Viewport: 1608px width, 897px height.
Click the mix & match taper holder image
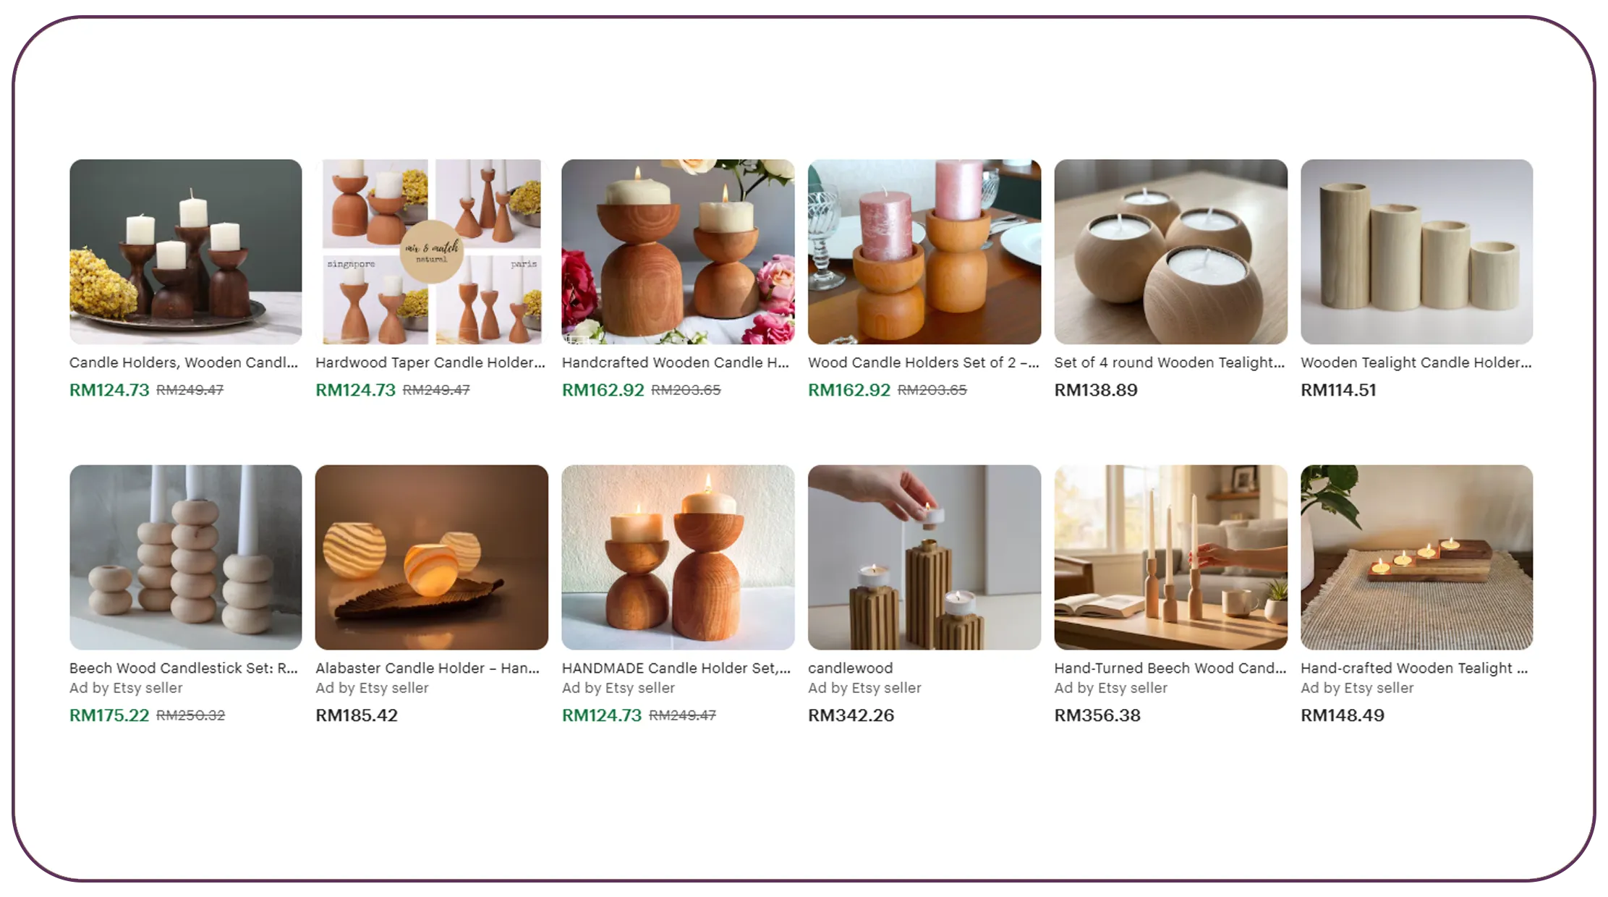tap(431, 252)
